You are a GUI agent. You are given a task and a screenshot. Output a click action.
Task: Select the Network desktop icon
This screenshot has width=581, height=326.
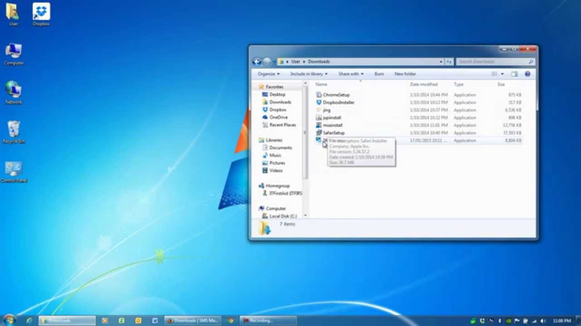[x=14, y=93]
